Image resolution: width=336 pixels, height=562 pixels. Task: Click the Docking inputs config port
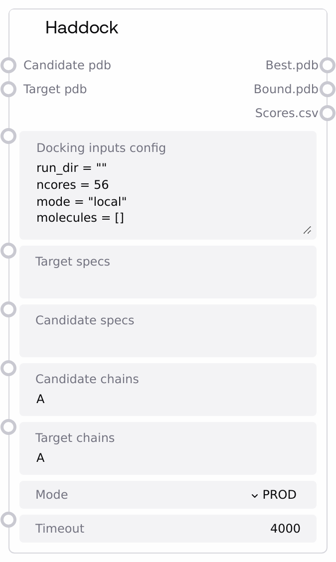click(8, 136)
